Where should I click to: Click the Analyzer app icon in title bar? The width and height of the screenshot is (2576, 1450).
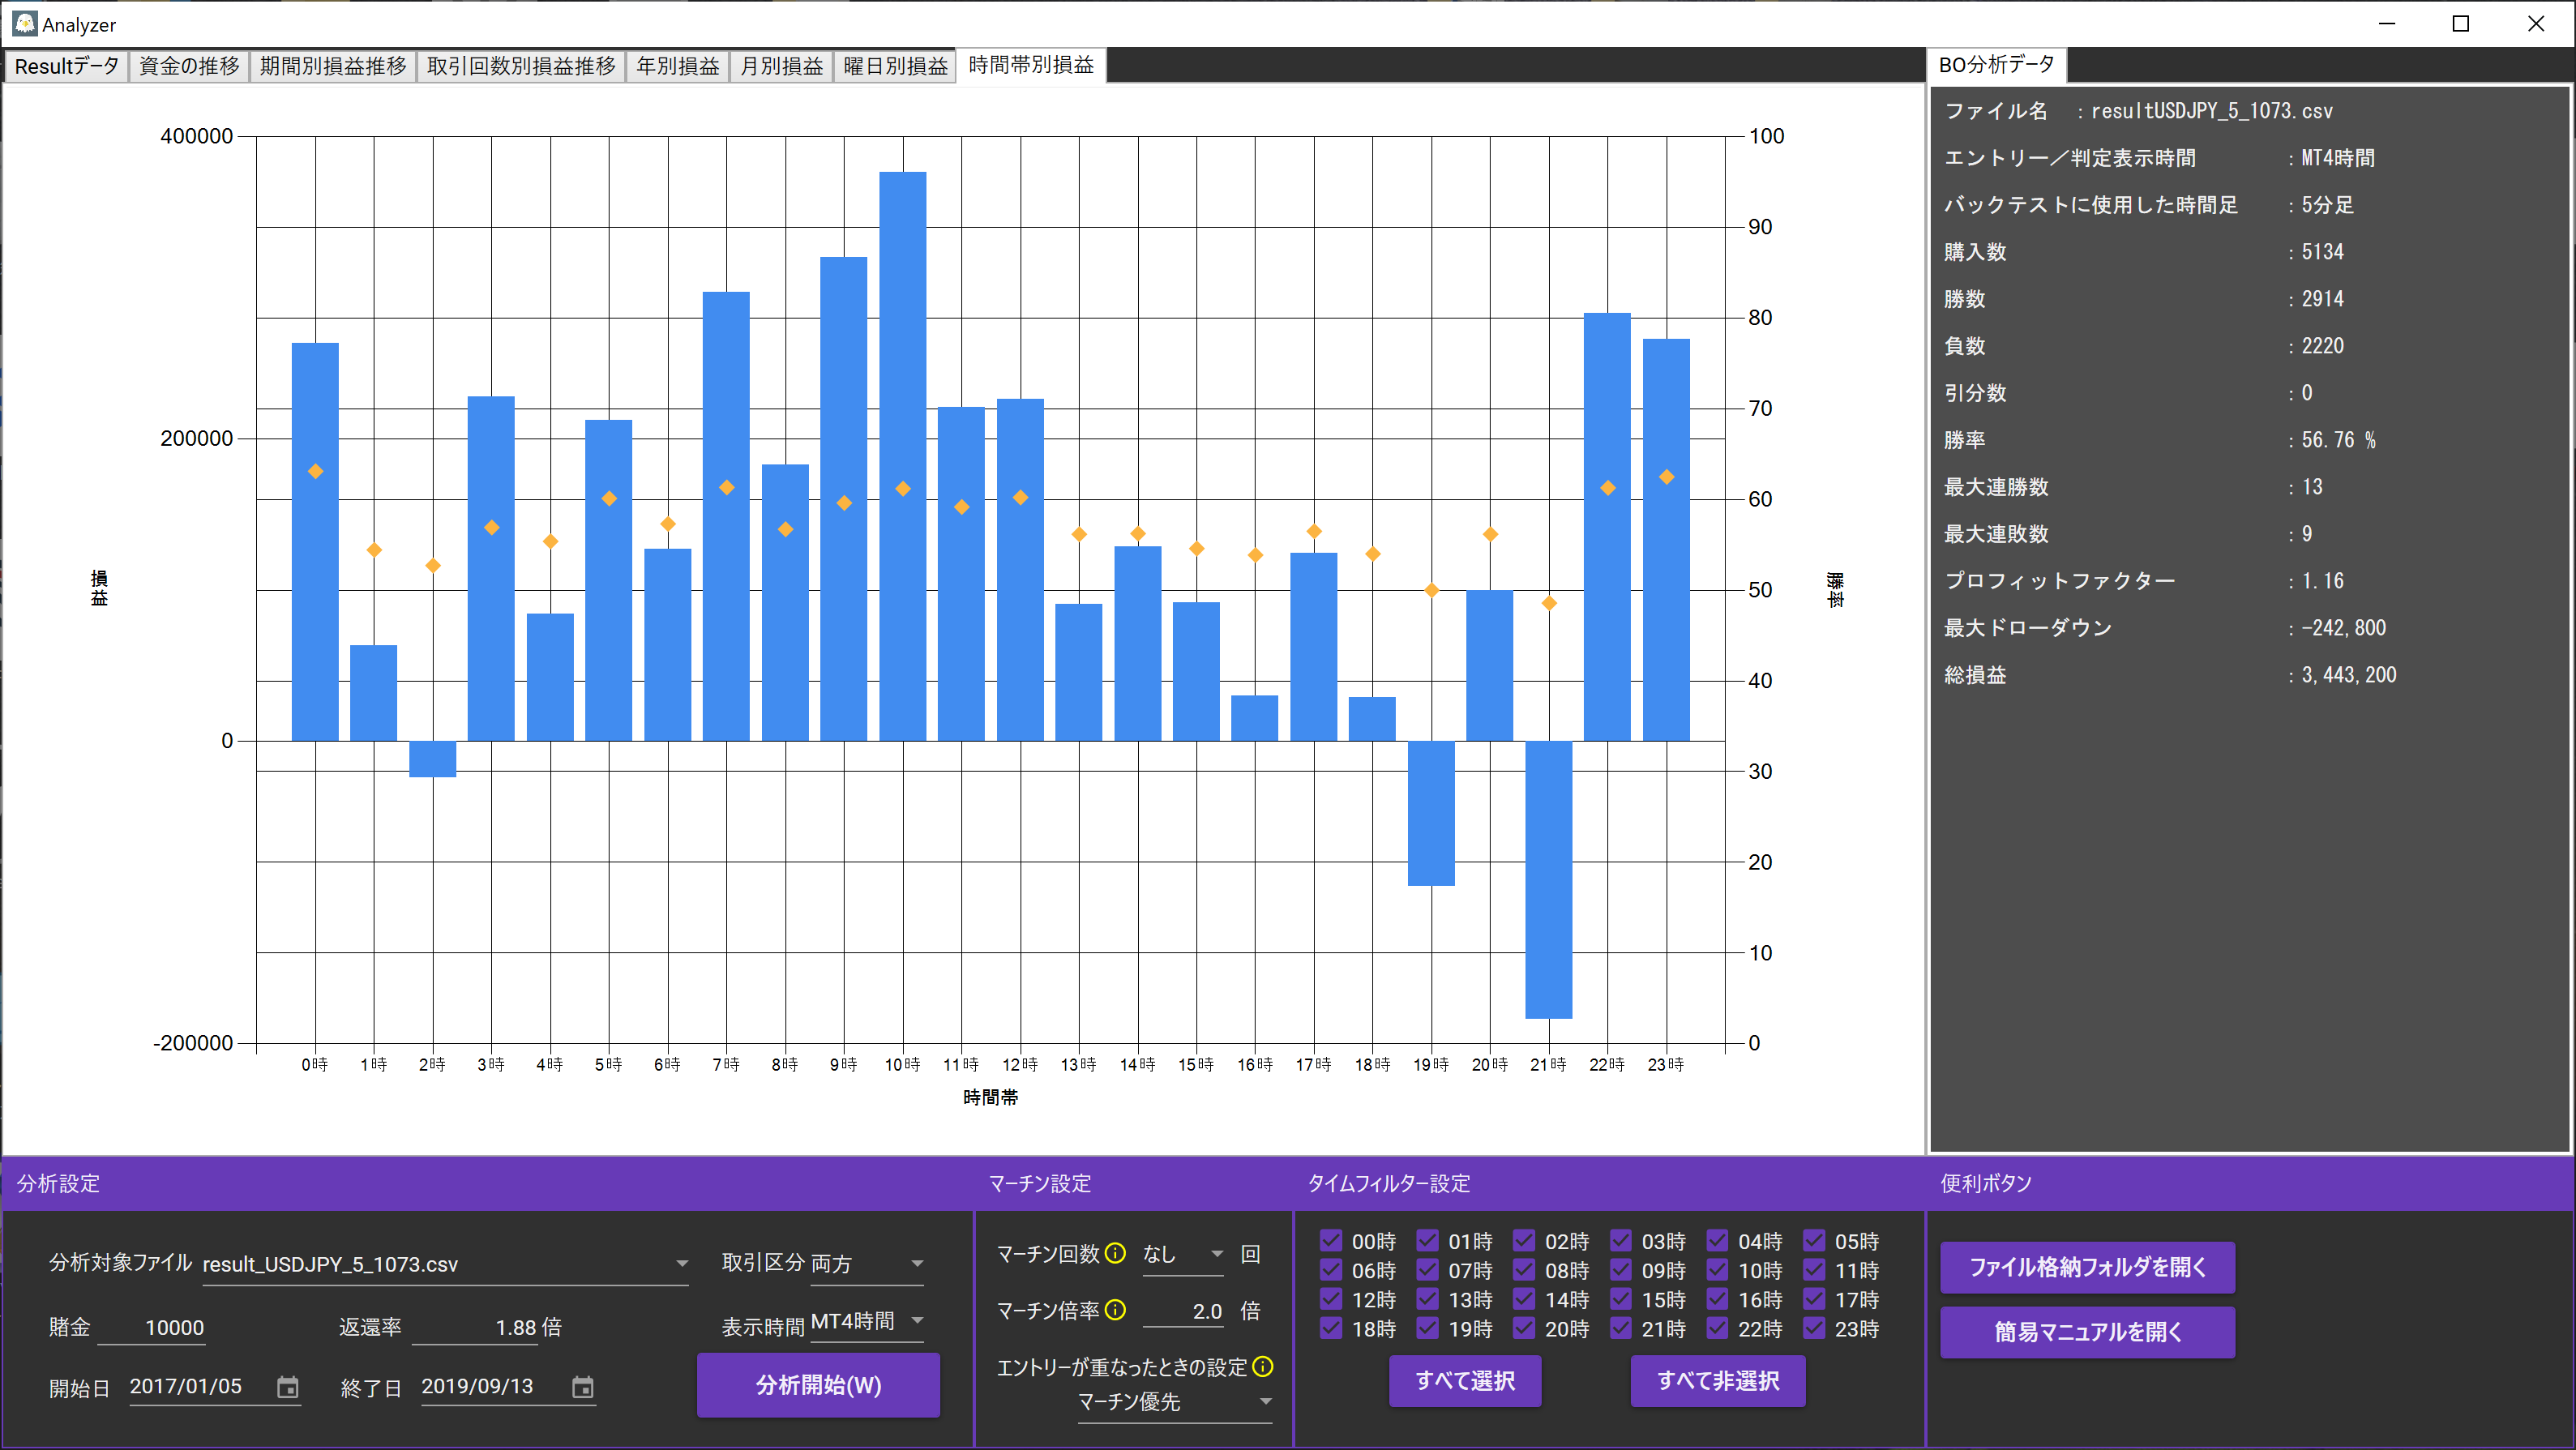(24, 23)
